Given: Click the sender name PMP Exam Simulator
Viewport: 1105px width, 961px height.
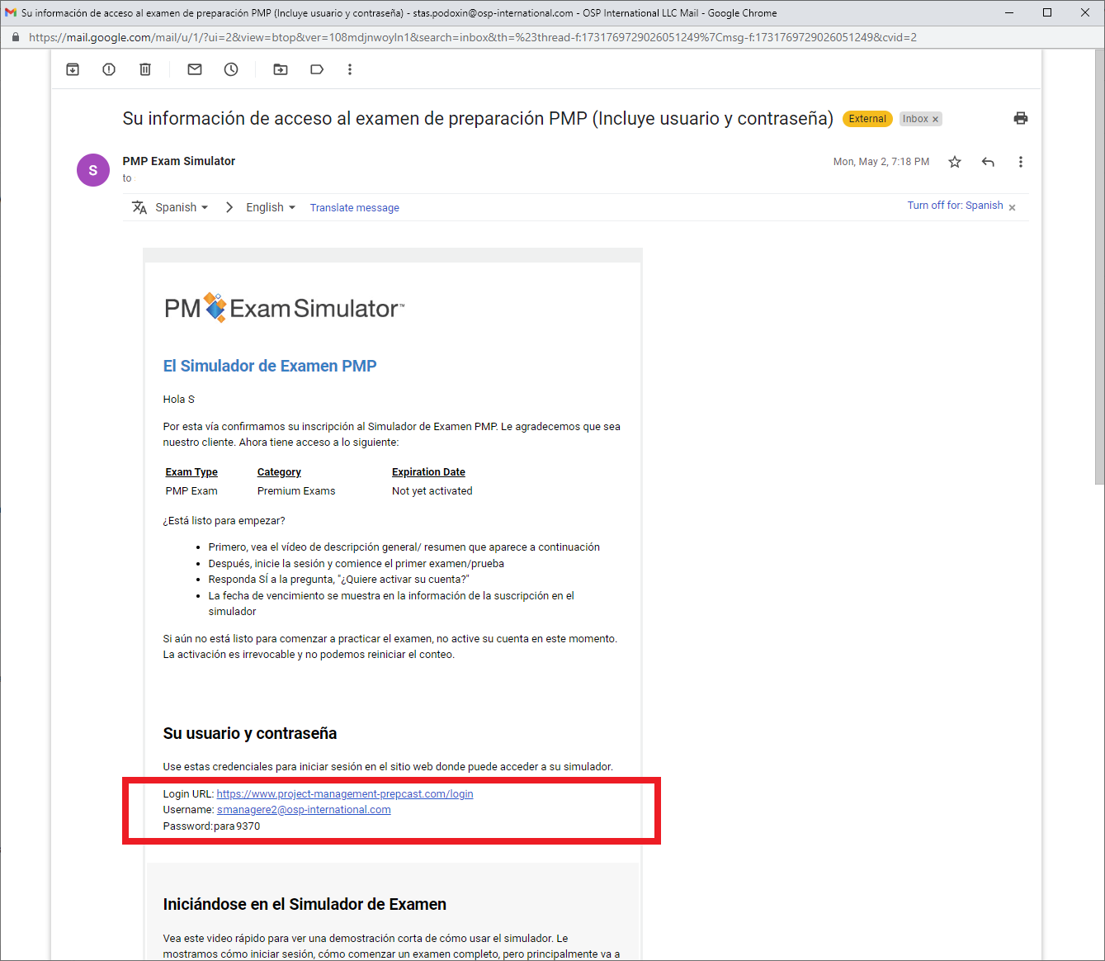Looking at the screenshot, I should pos(179,161).
